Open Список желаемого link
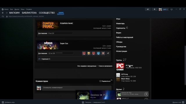Screen dimensions: 186x104 pos(105,66)
